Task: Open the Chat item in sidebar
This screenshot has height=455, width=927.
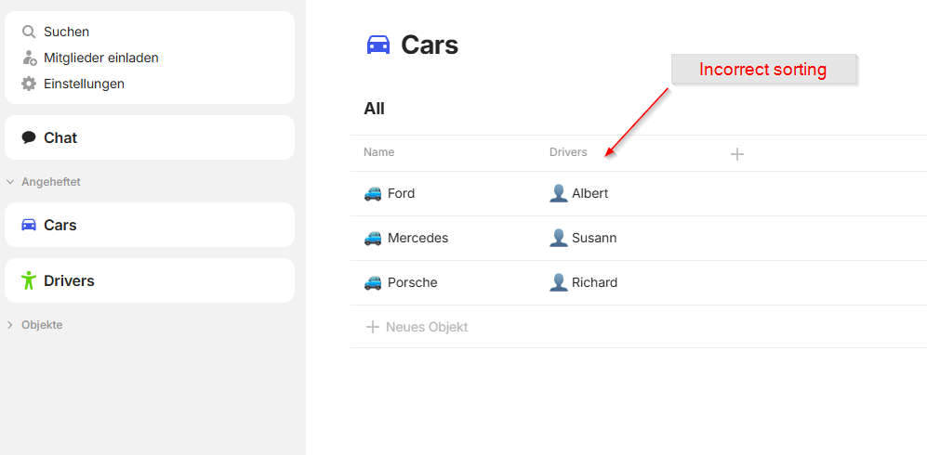Action: (150, 137)
